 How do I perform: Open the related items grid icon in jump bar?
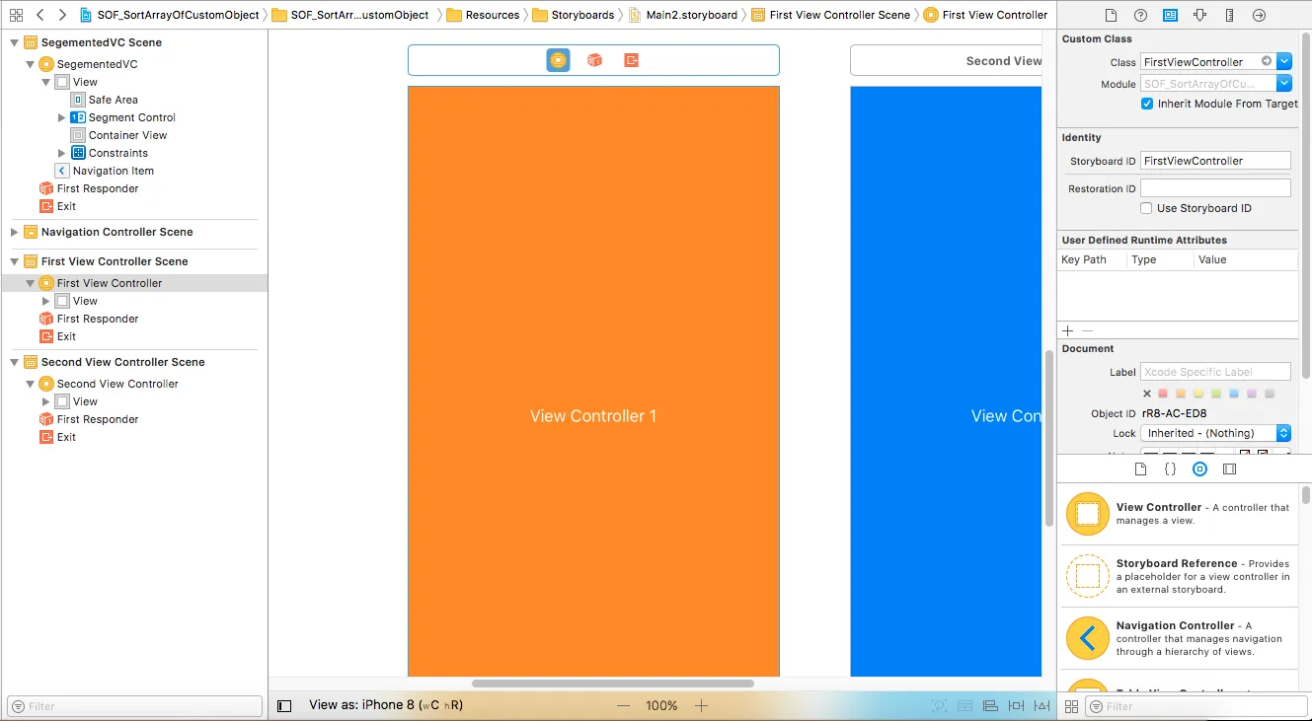click(16, 15)
